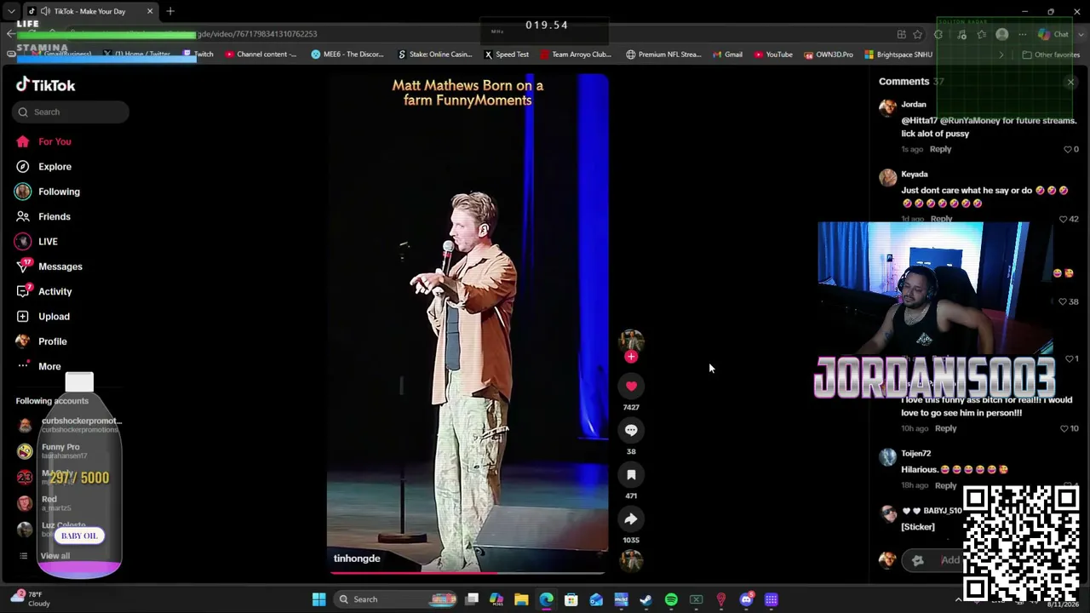
Task: Open Keyada's profile picture
Action: click(x=888, y=177)
